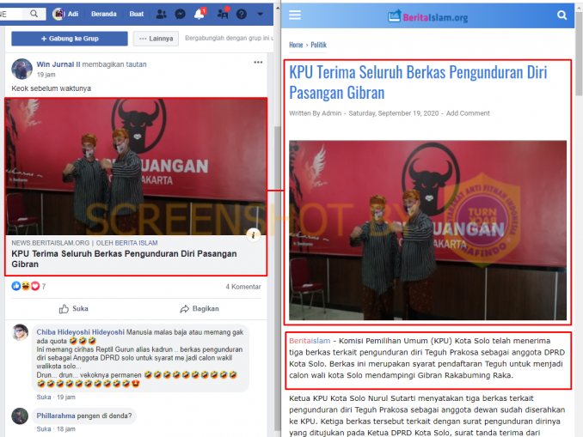This screenshot has height=437, width=583.
Task: Like Chiba Hideyoshi's comment via Suka
Action: coord(44,397)
